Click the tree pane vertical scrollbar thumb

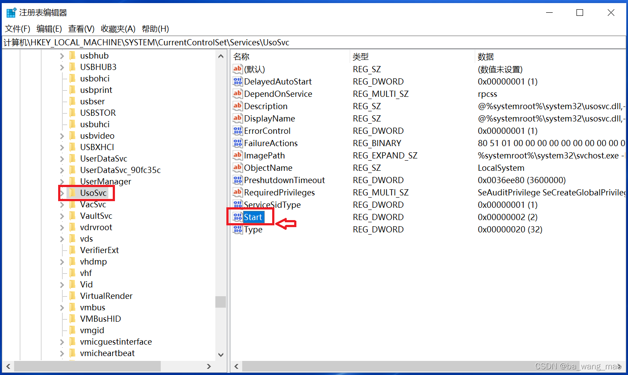pyautogui.click(x=221, y=301)
